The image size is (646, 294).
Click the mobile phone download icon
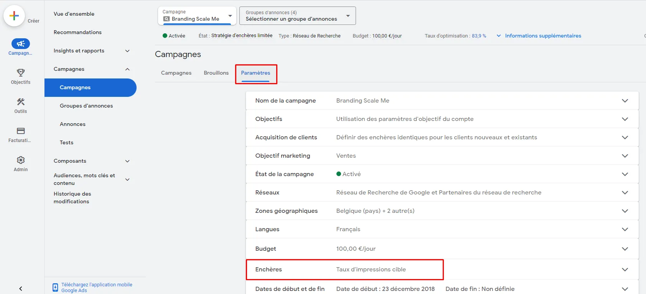point(55,287)
